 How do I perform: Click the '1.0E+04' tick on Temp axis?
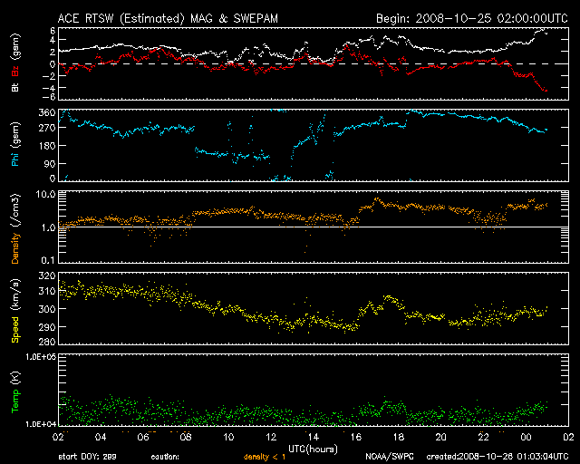tap(41, 424)
